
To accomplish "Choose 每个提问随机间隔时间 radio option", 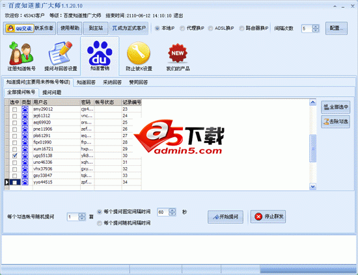I will click(100, 223).
